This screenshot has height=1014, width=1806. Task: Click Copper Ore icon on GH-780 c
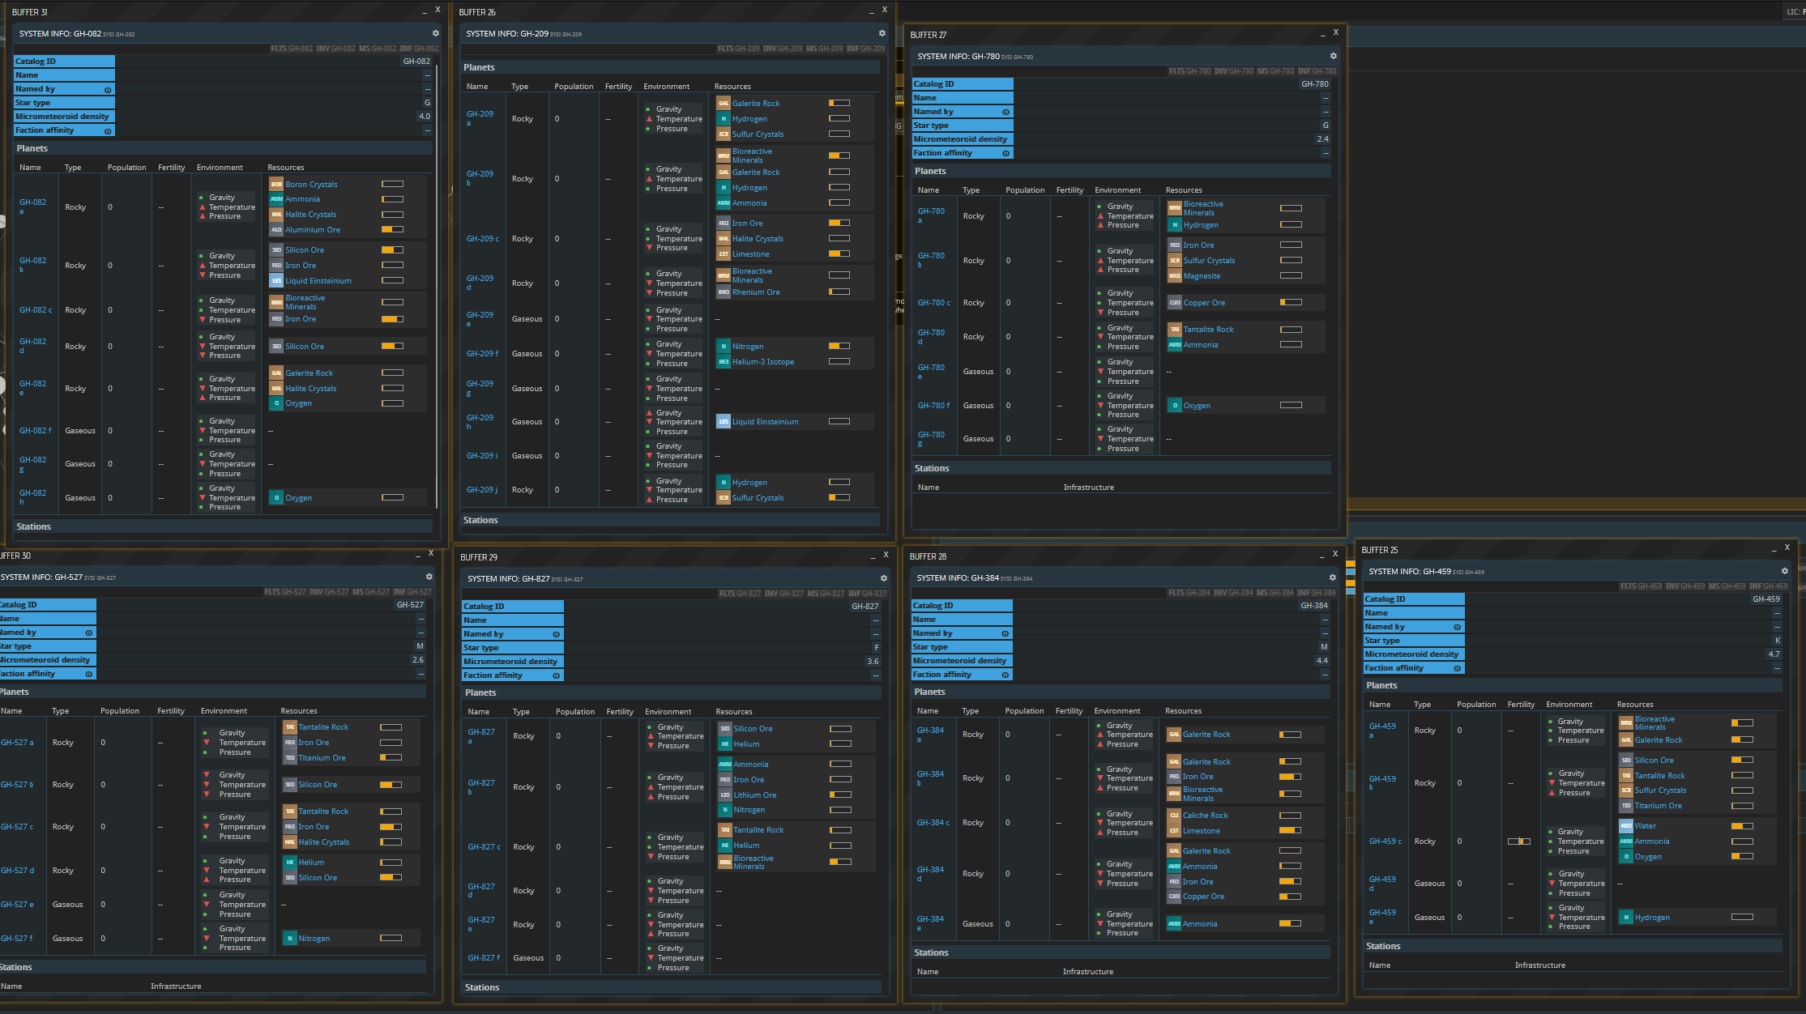[1174, 302]
